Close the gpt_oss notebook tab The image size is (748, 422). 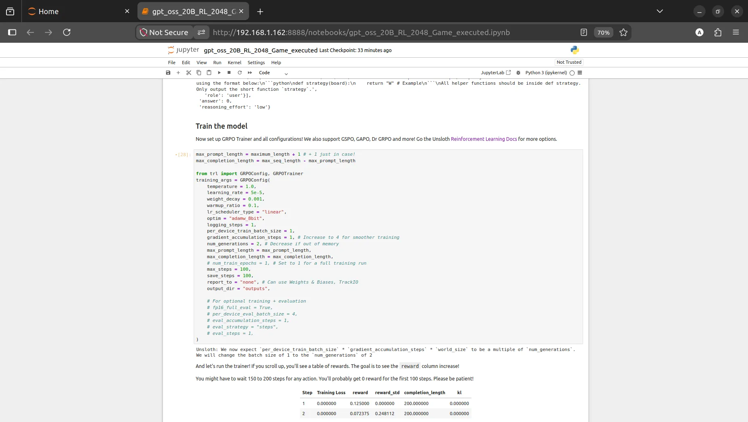tap(241, 11)
